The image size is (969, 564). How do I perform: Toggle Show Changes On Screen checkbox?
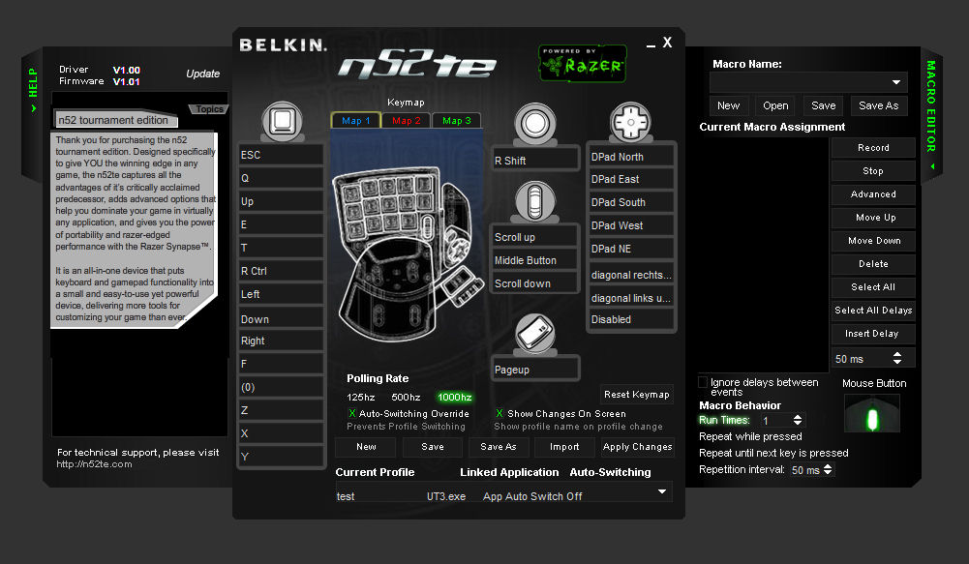click(500, 413)
